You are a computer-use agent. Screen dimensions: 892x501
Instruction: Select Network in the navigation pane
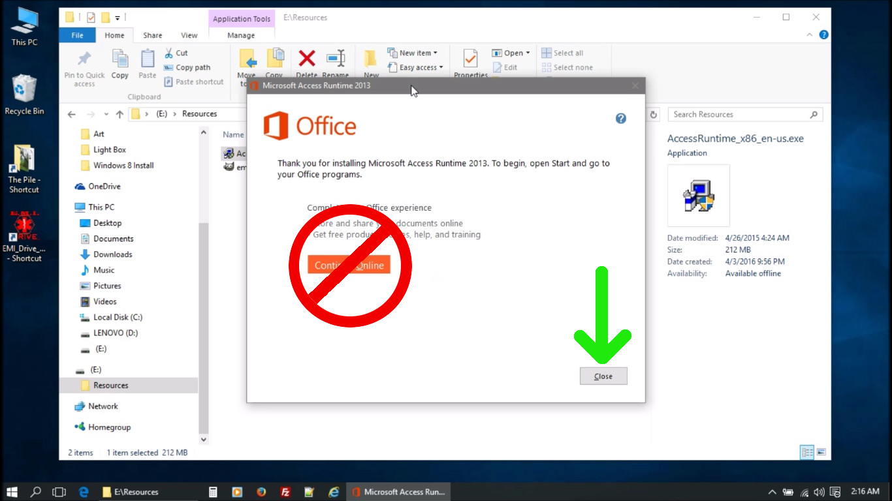96,406
